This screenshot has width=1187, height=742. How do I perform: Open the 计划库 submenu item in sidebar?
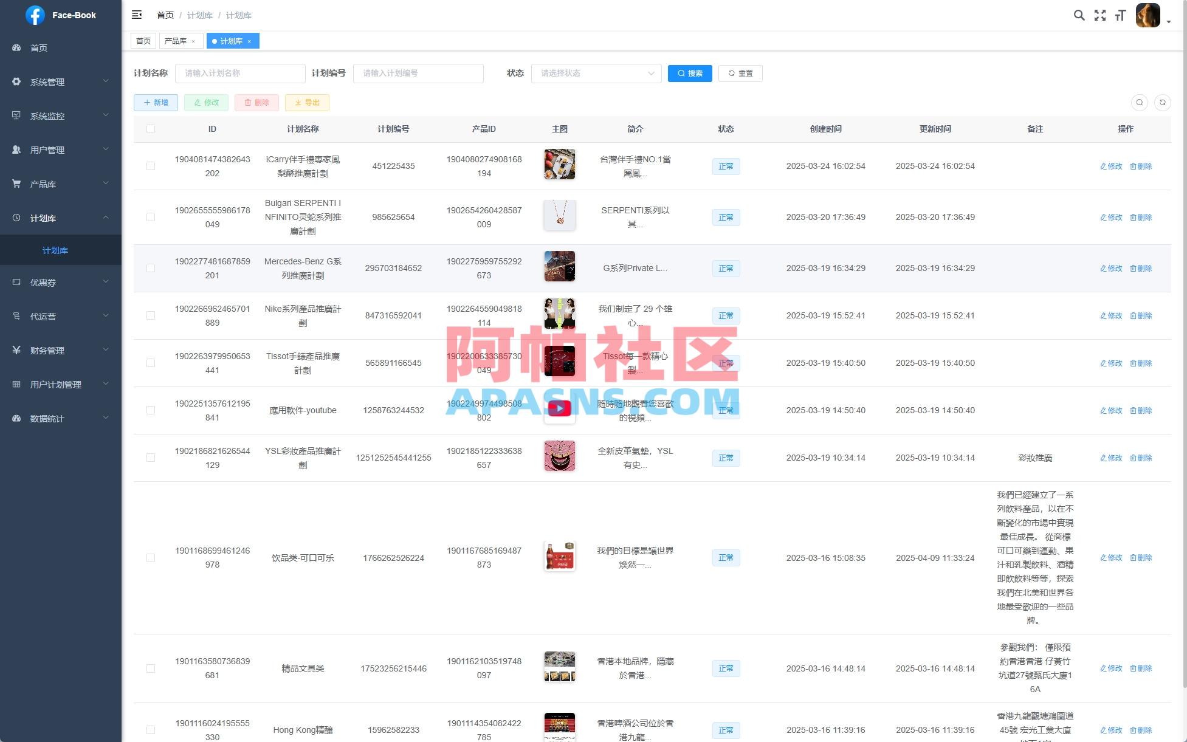(x=61, y=250)
